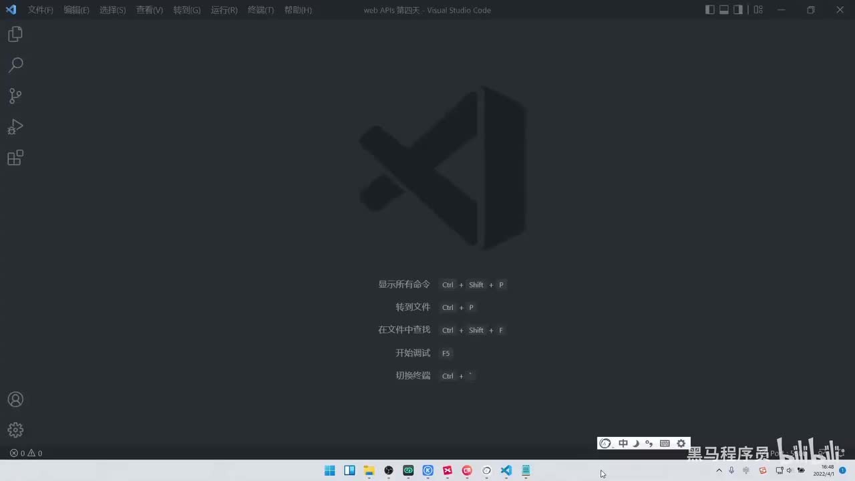855x481 pixels.
Task: Open the blue K app on the taskbar
Action: (x=428, y=470)
